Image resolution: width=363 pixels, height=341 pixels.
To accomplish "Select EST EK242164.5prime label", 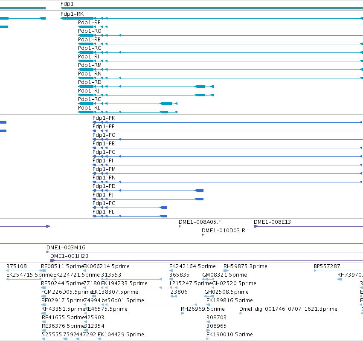I will 192,266.
